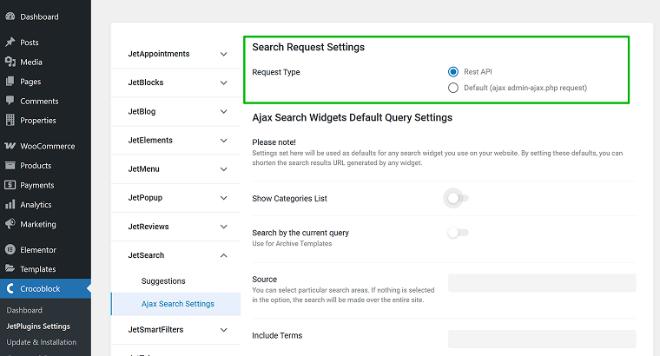Expand the JetAppointments section chevron

click(223, 54)
